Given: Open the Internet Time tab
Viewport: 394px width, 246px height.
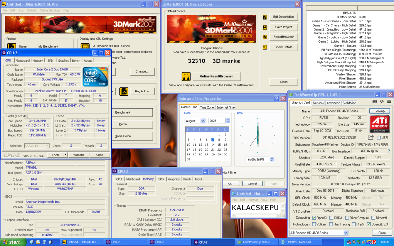Looking at the screenshot, I should [x=226, y=107].
